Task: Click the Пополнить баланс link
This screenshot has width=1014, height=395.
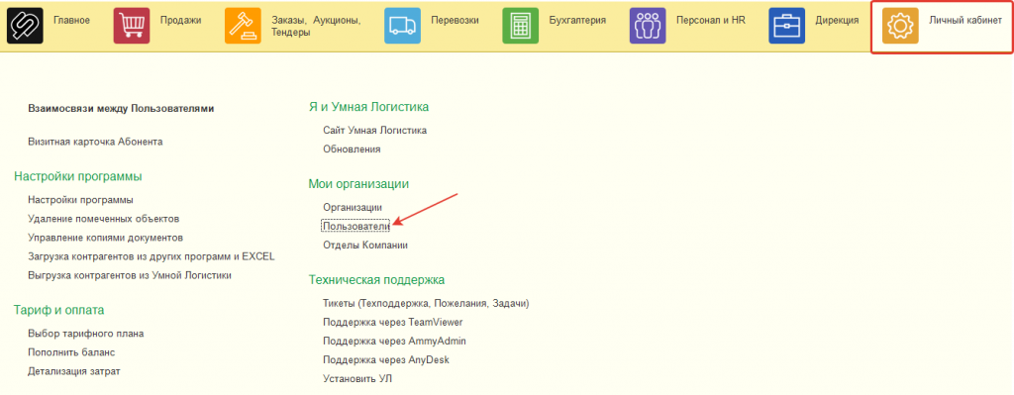Action: pyautogui.click(x=71, y=352)
